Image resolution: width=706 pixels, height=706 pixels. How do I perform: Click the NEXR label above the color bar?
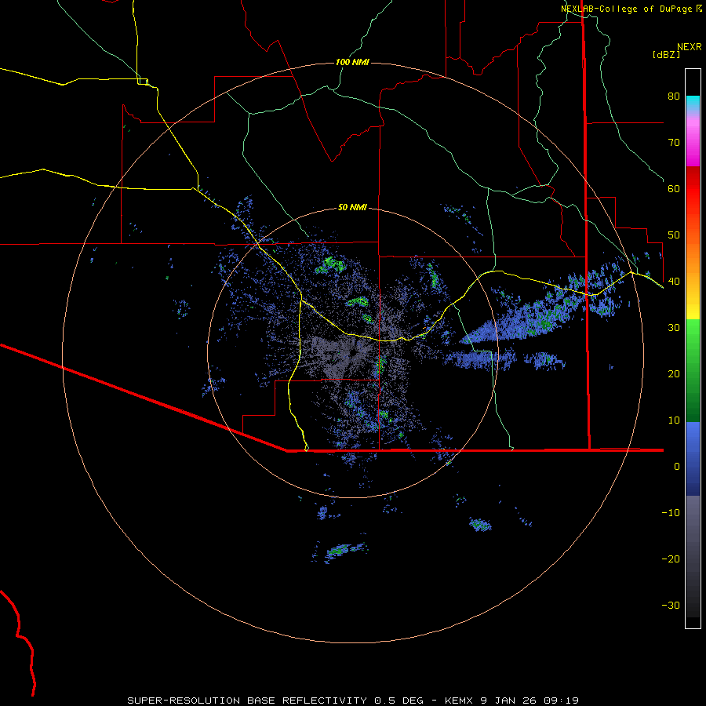point(689,47)
